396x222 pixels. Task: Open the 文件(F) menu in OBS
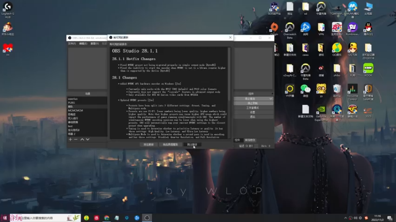point(72,43)
